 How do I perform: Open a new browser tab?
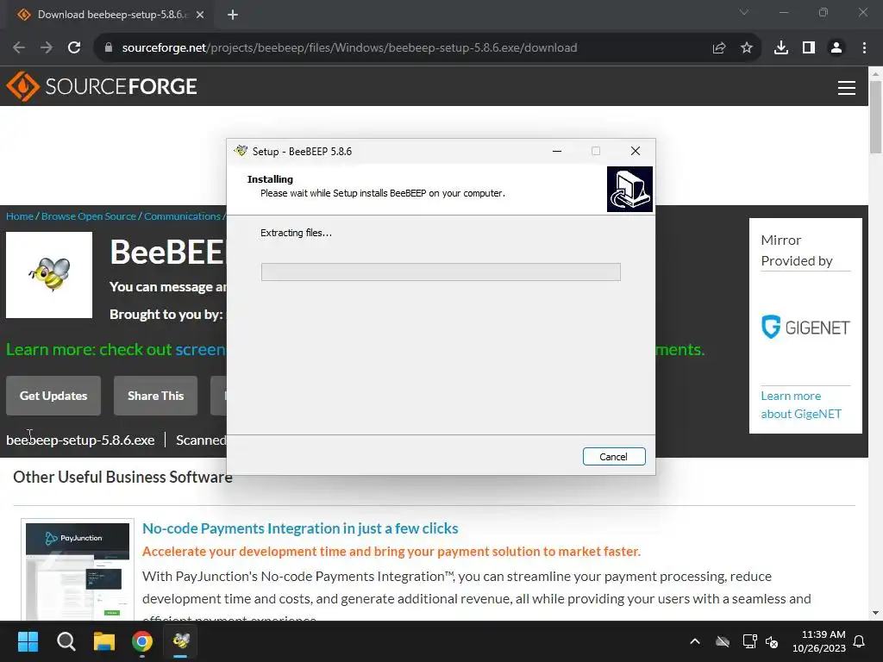233,15
